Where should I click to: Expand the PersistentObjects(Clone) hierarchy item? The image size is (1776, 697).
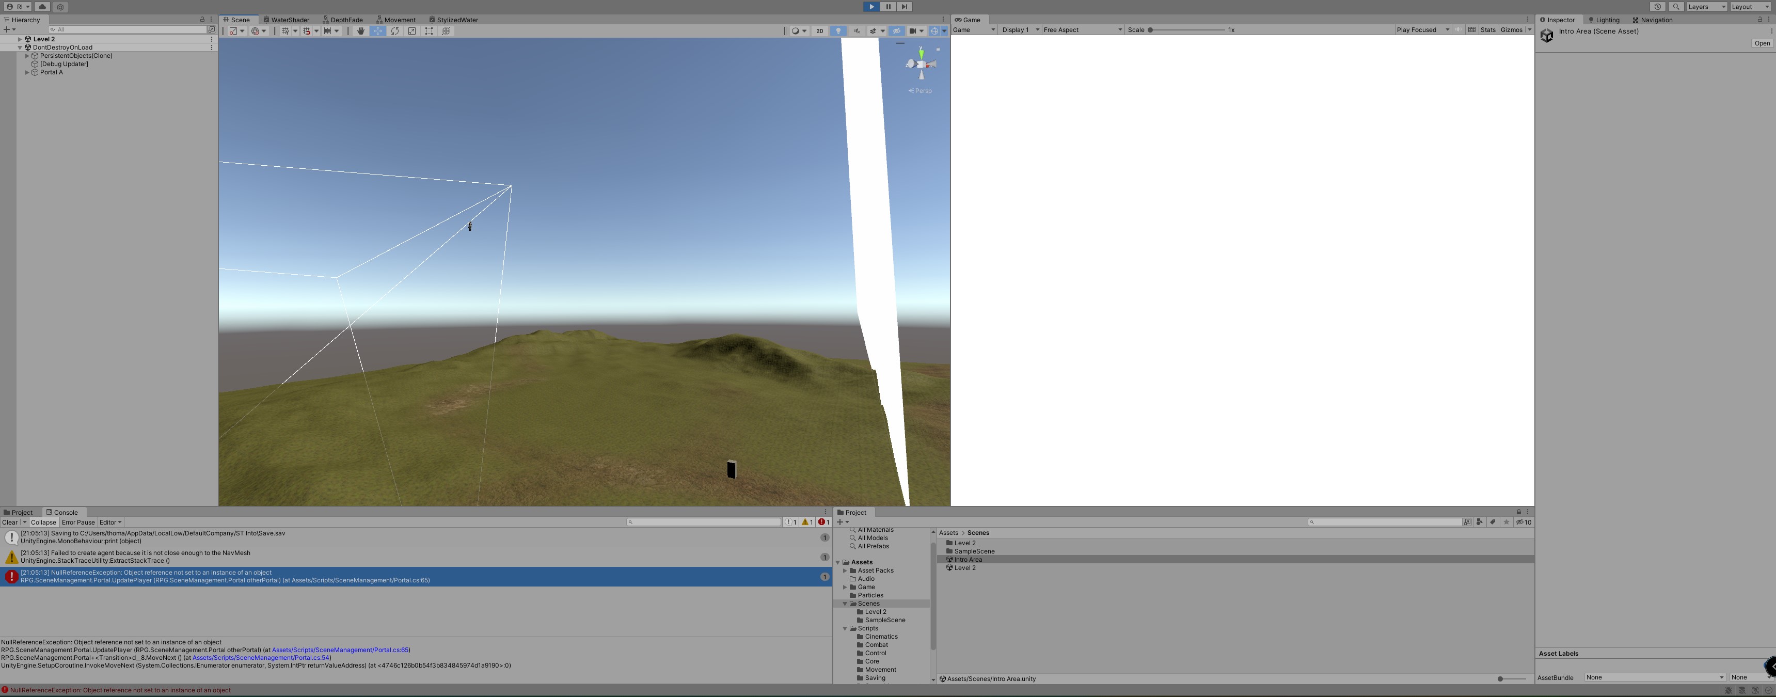[27, 56]
